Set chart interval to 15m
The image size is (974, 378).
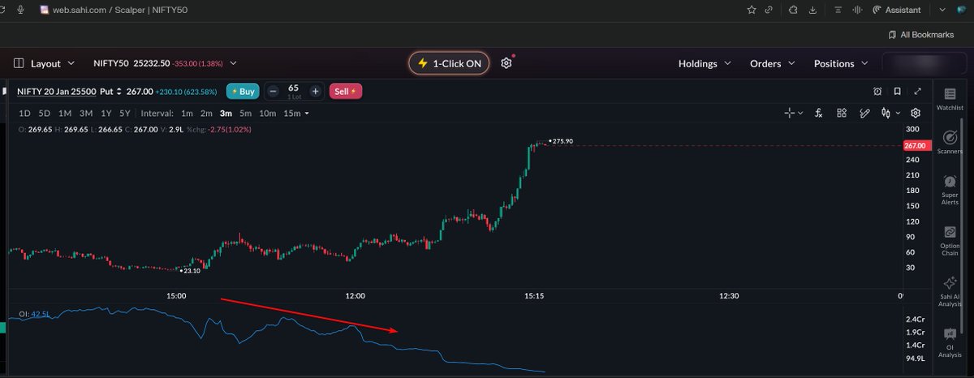click(x=291, y=114)
